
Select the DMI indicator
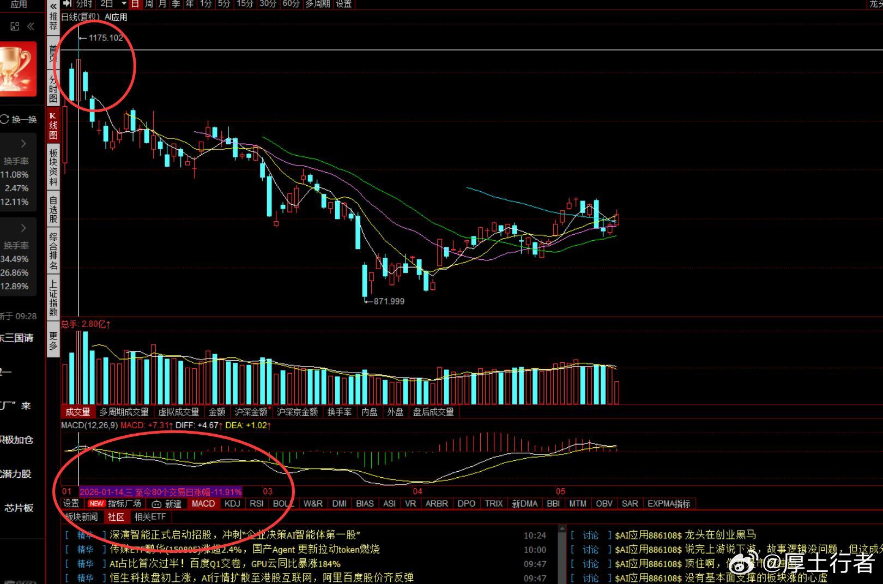tap(340, 503)
